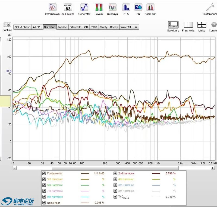Switch to the Impulse tab
Screen dimensions: 217x207
point(62,27)
